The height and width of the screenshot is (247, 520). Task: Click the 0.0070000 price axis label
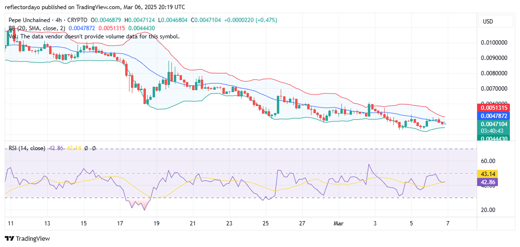click(493, 89)
